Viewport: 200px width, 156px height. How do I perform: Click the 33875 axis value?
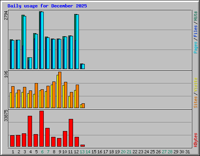click(6, 115)
